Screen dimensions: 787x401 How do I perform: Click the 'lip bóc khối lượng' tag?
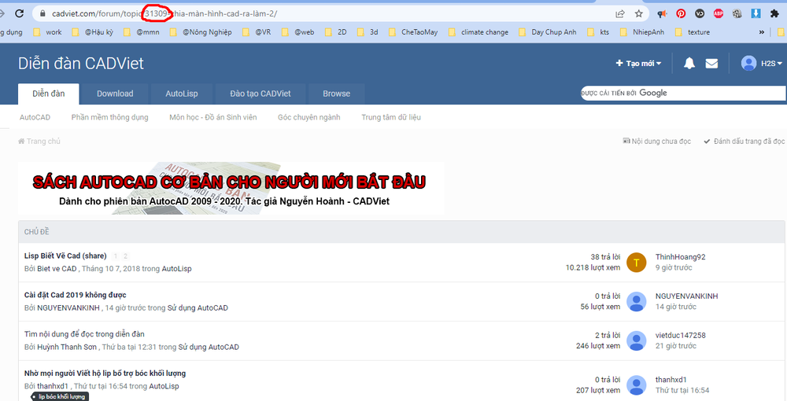[61, 396]
